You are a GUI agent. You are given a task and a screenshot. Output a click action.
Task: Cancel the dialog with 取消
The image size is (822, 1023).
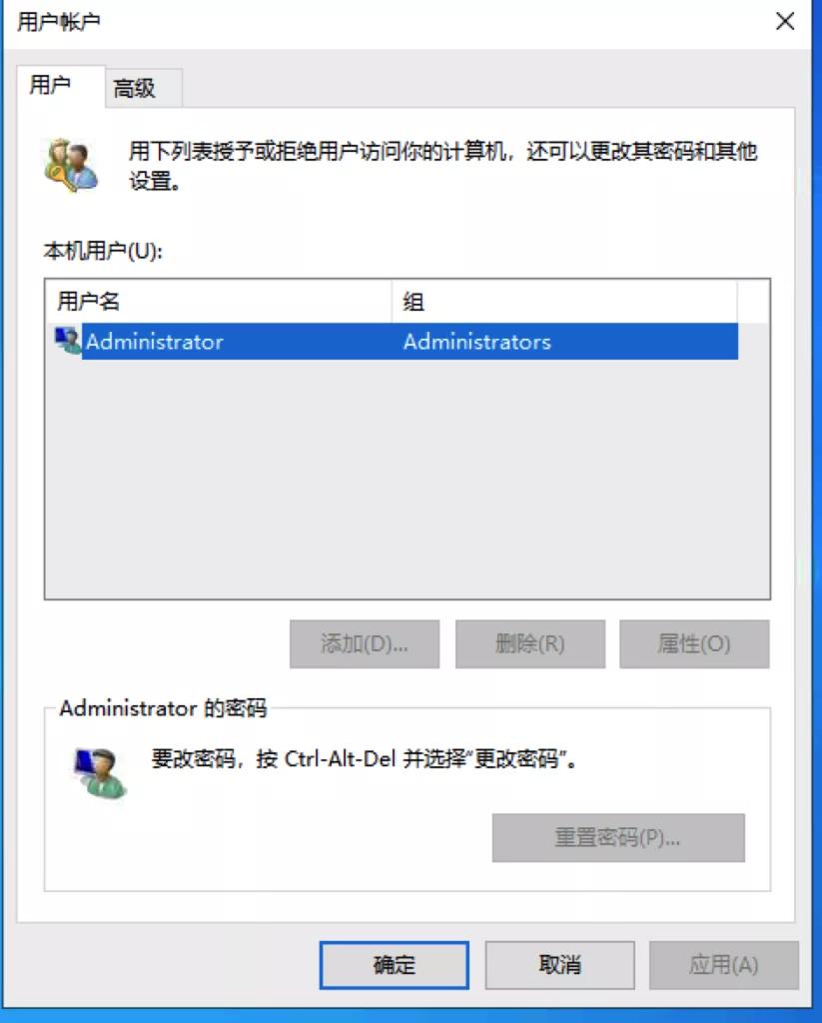pos(559,965)
